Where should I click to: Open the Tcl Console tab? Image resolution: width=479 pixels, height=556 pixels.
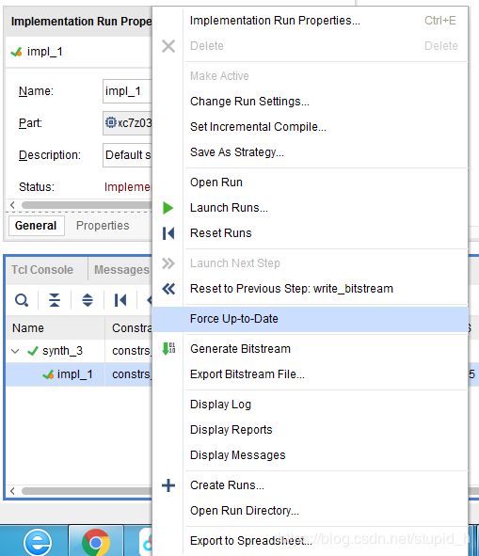tap(42, 270)
